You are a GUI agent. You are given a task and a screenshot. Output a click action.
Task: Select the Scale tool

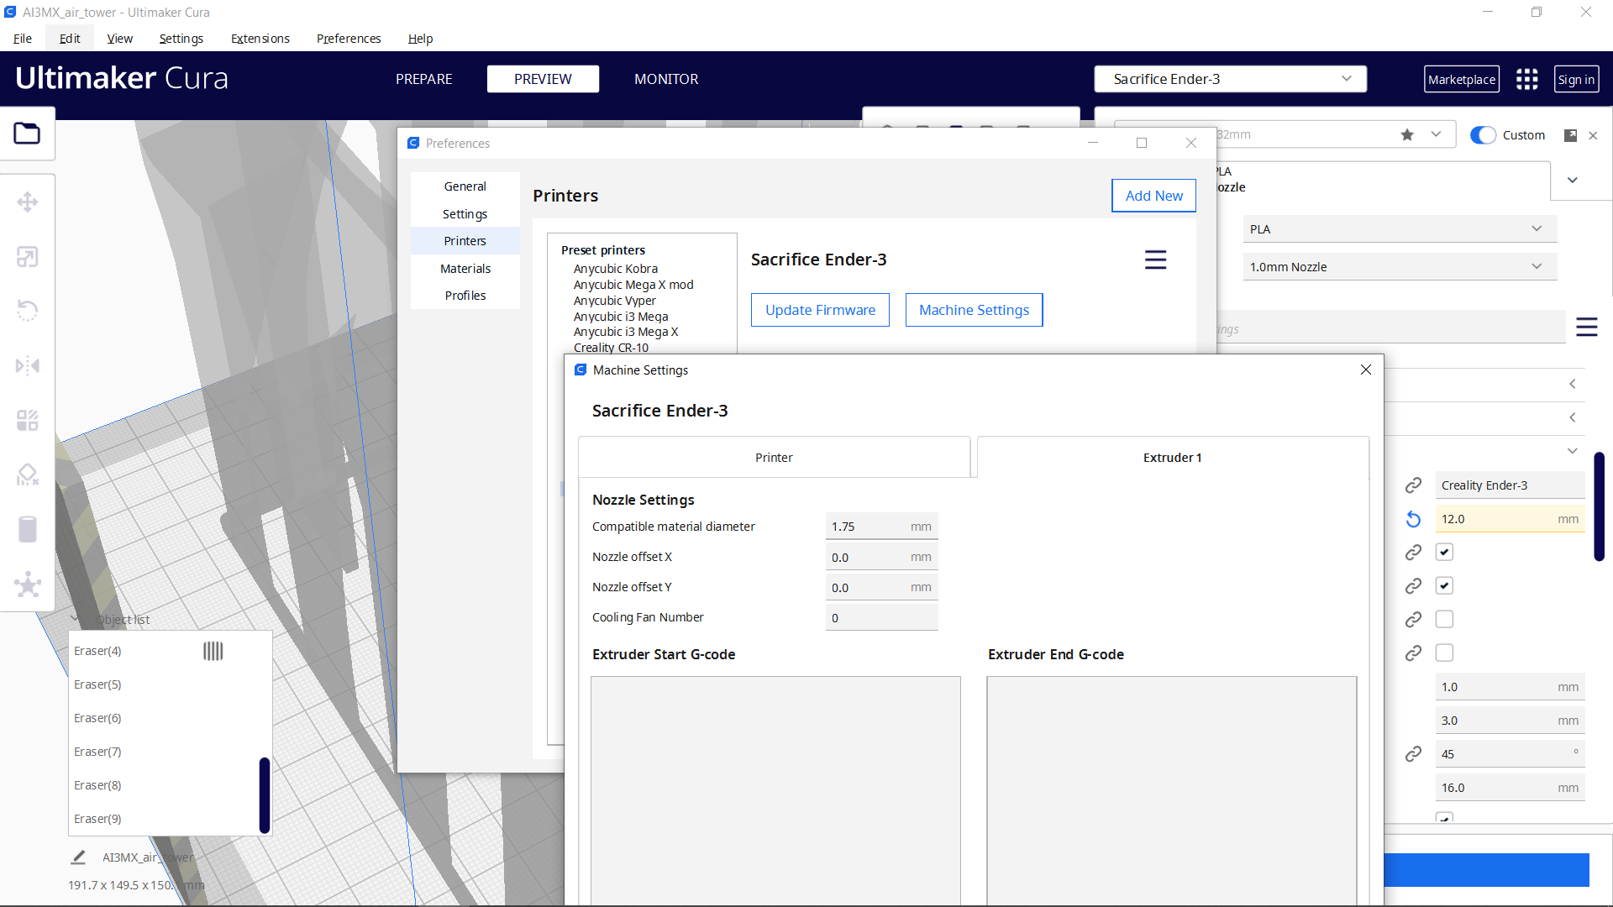click(x=28, y=256)
